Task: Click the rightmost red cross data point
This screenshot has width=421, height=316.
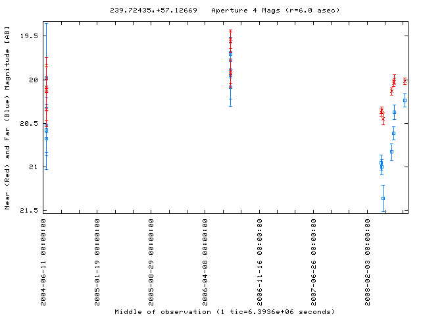Action: click(x=405, y=81)
